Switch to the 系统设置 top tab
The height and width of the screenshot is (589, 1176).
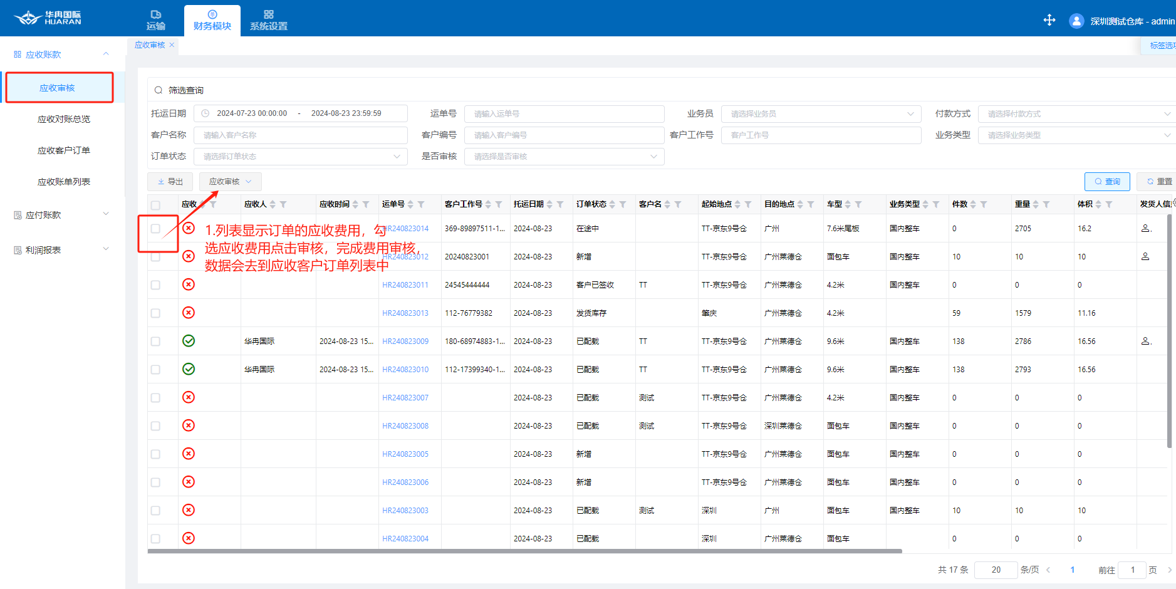268,20
